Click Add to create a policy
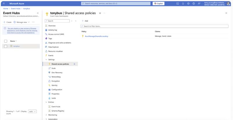Viewport: 233px width, 120px height. 85,21
